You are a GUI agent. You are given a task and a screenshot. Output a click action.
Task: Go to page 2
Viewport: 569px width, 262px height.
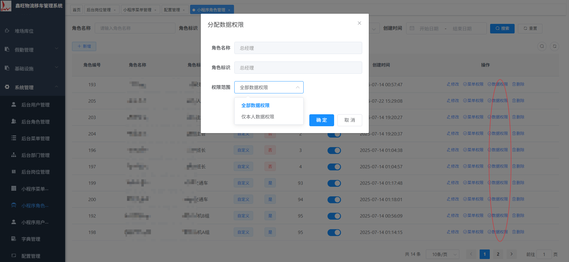pos(498,254)
